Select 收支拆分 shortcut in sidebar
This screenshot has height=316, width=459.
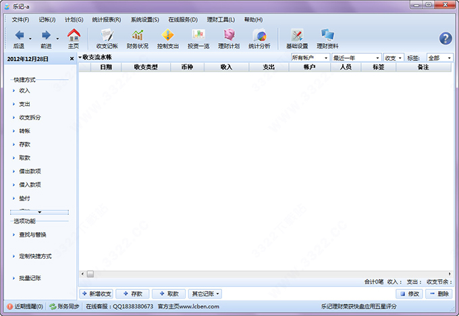[x=30, y=117]
